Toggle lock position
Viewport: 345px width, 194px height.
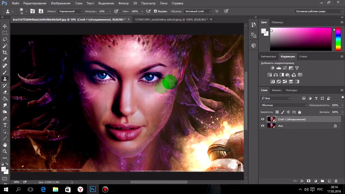click(x=288, y=112)
